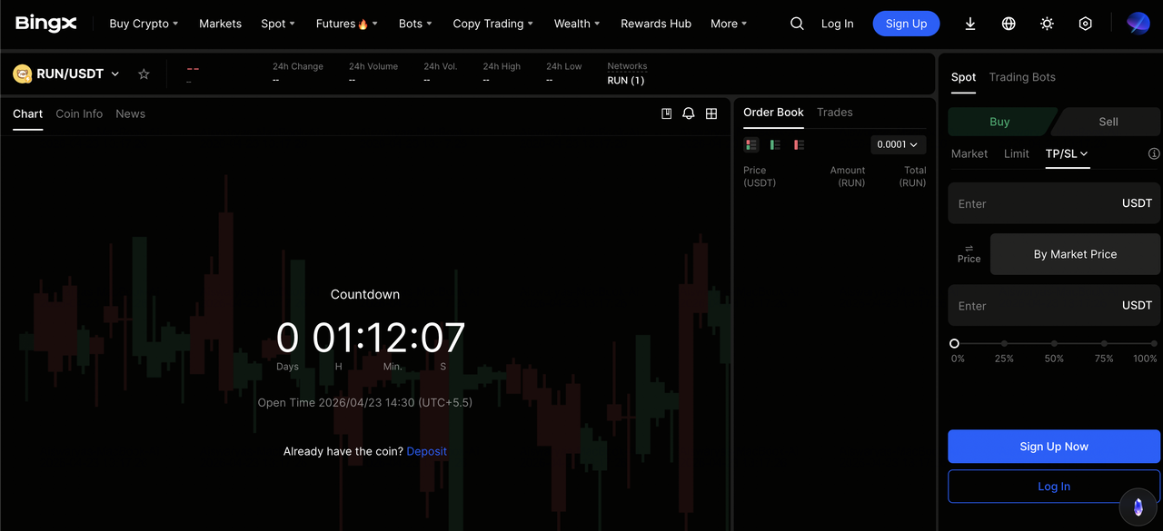The image size is (1163, 531).
Task: Click the download app icon
Action: [x=970, y=24]
